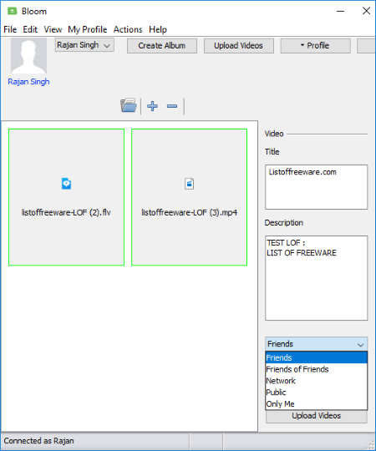Open the Rajan Singh profile link

[28, 82]
